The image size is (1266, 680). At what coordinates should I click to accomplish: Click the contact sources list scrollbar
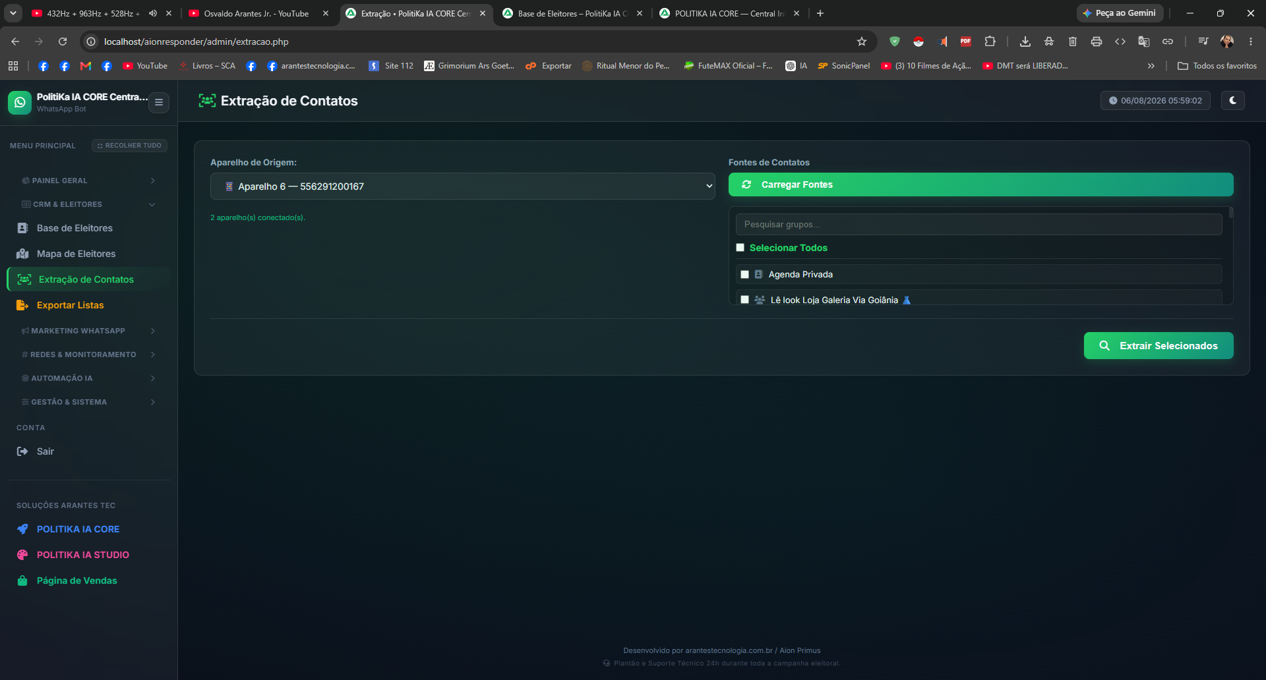(x=1230, y=213)
